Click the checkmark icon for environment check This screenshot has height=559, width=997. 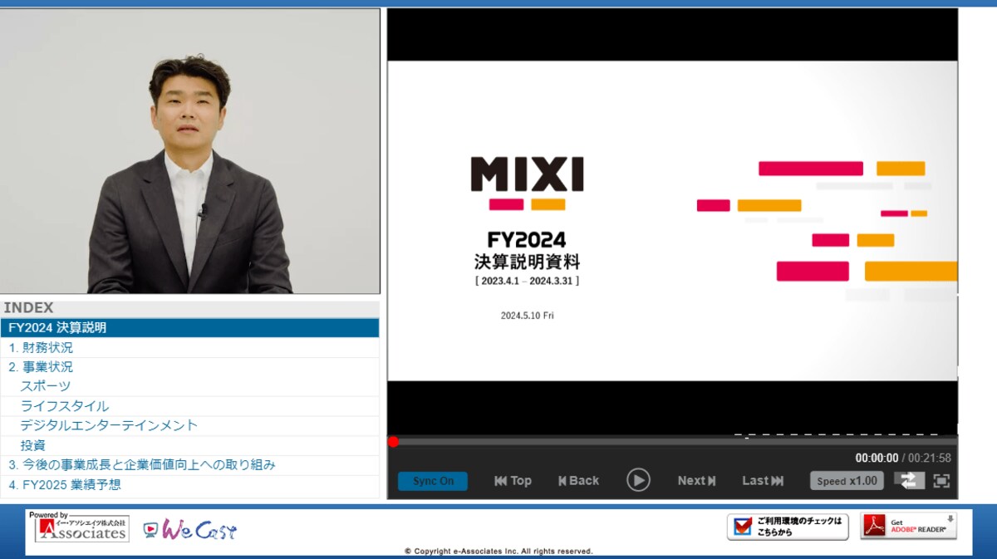pos(744,525)
